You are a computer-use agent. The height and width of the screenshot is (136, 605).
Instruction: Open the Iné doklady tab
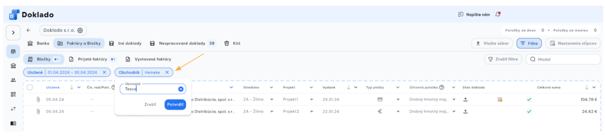click(125, 43)
